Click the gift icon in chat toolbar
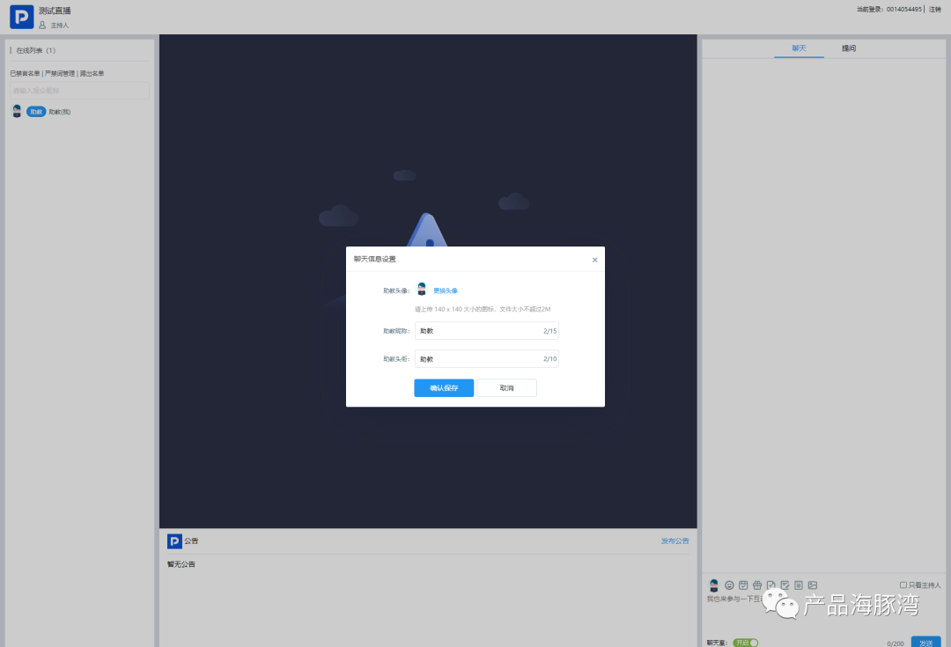The height and width of the screenshot is (647, 951). (x=757, y=585)
